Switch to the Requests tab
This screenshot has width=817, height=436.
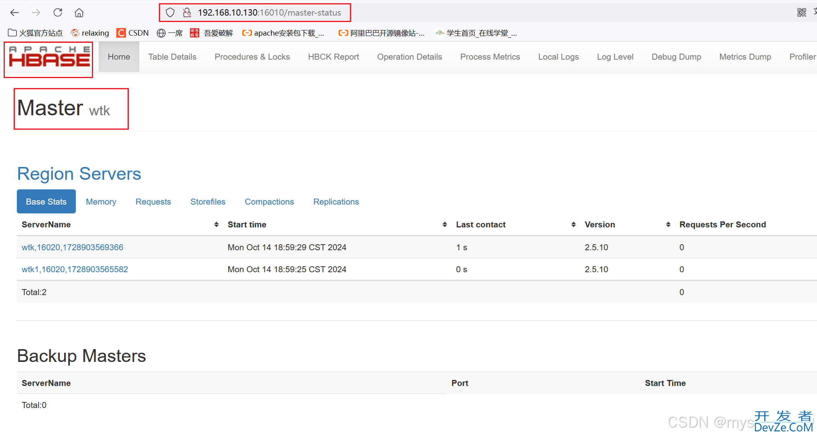(x=153, y=201)
